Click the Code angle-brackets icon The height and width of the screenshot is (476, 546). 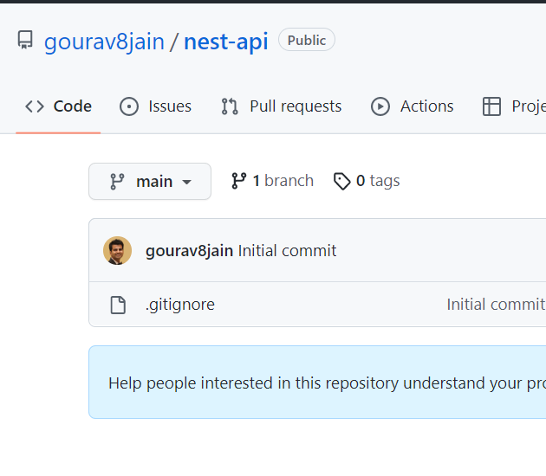tap(35, 106)
